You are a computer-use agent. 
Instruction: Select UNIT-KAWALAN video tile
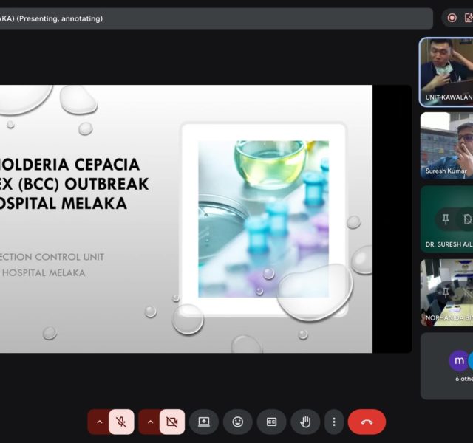click(446, 70)
